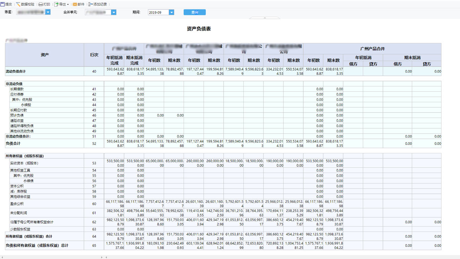Image resolution: width=460 pixels, height=259 pixels.
Task: Click the 行次 column header
Action: point(94,55)
